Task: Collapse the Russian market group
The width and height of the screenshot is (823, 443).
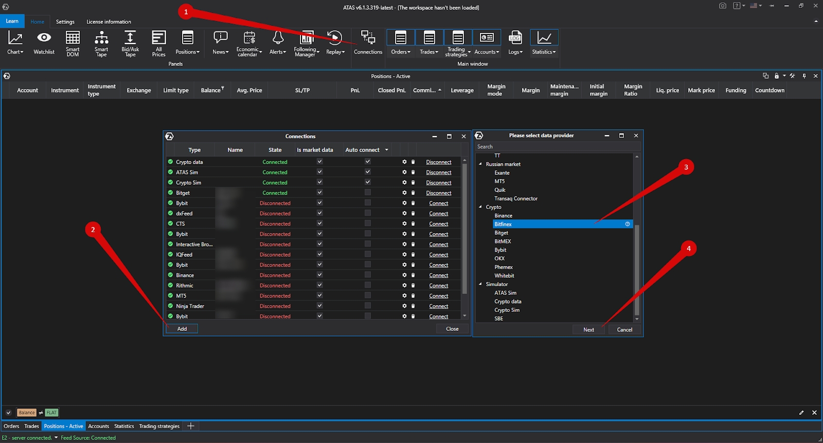Action: coord(480,164)
